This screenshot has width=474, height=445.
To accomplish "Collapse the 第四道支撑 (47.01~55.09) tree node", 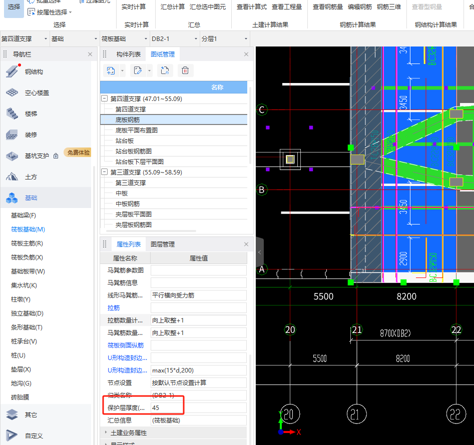I will pos(104,98).
